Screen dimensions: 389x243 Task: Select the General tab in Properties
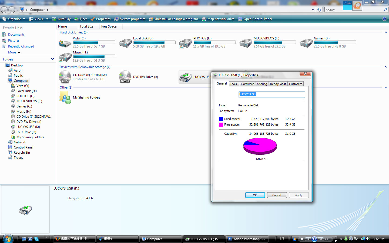coord(222,83)
